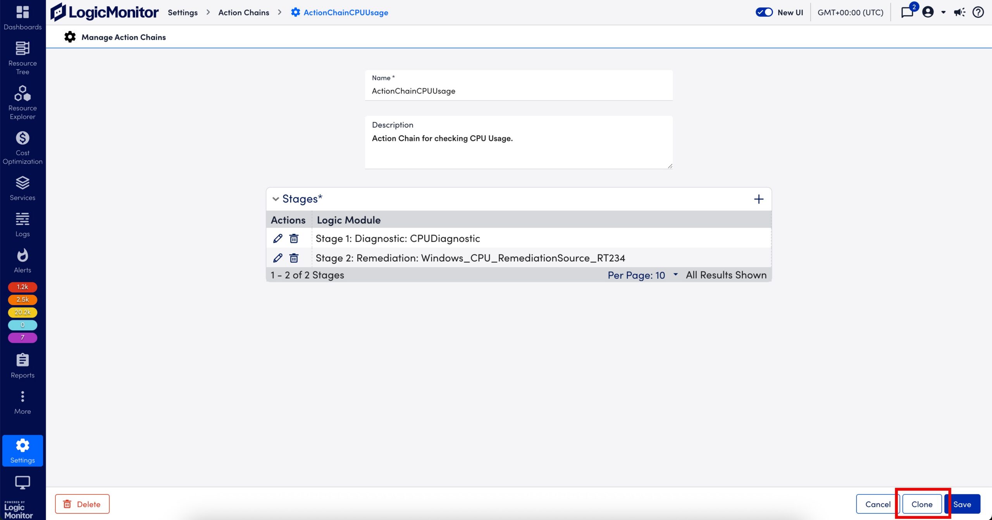Edit Stage 1 CPUDiagnostic with pencil icon
This screenshot has width=992, height=520.
pos(277,238)
